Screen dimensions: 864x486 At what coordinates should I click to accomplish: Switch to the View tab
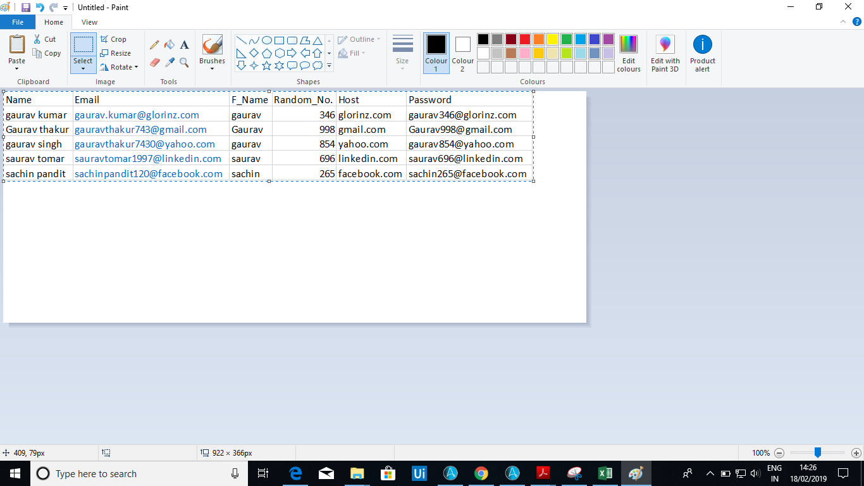(x=89, y=22)
